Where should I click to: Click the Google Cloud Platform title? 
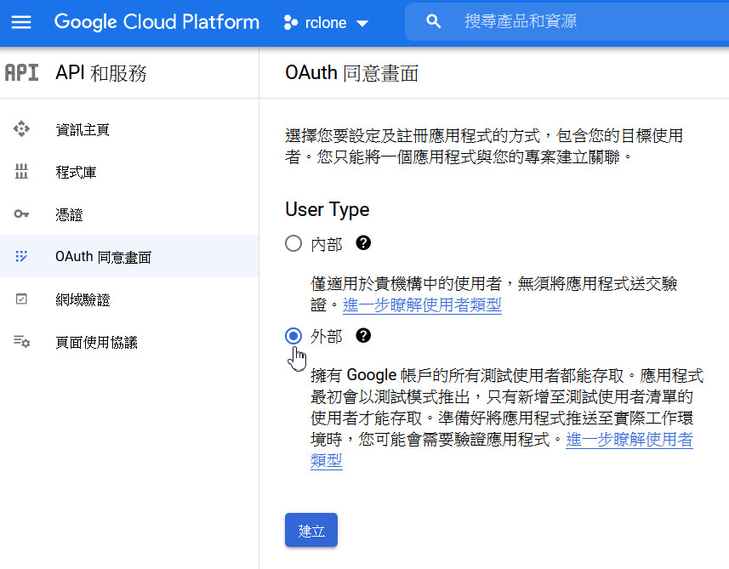[x=157, y=22]
